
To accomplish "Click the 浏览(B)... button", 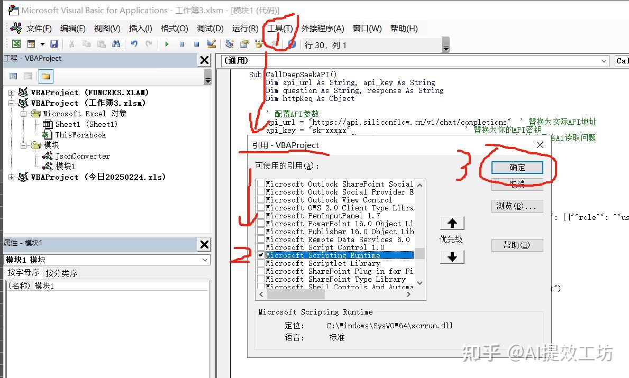I will (x=517, y=206).
